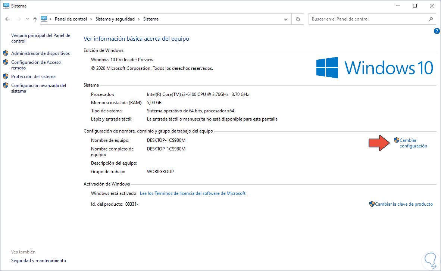Click shield icon beside Protección del sistema
Viewport: 441px width, 271px height.
tap(6, 76)
